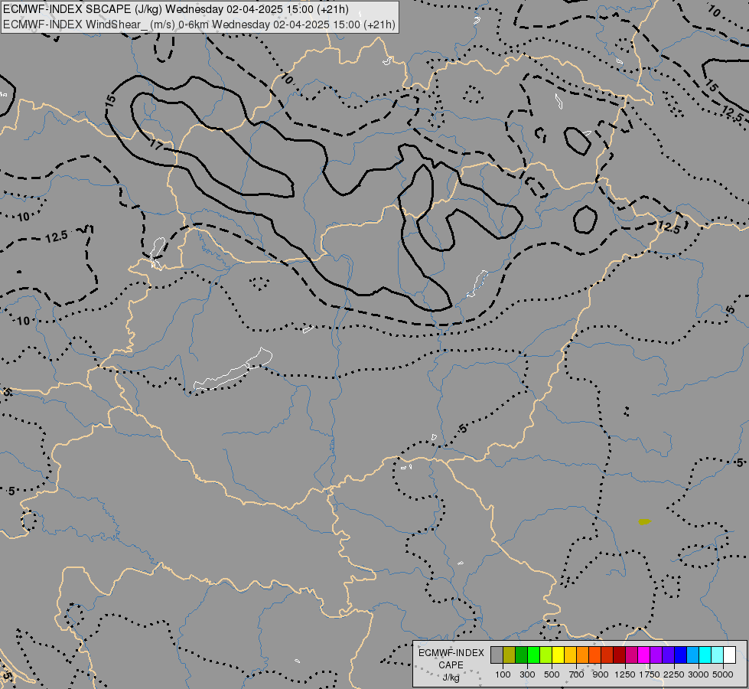Click the legend value 2250
Screen dimensions: 749x689
point(674,674)
